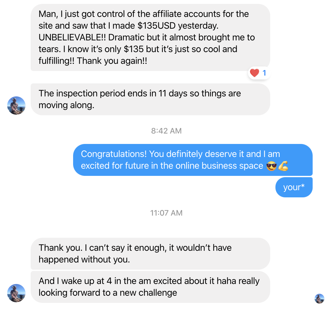Select the 11:07 AM timestamp
Image resolution: width=327 pixels, height=312 pixels.
pyautogui.click(x=166, y=213)
